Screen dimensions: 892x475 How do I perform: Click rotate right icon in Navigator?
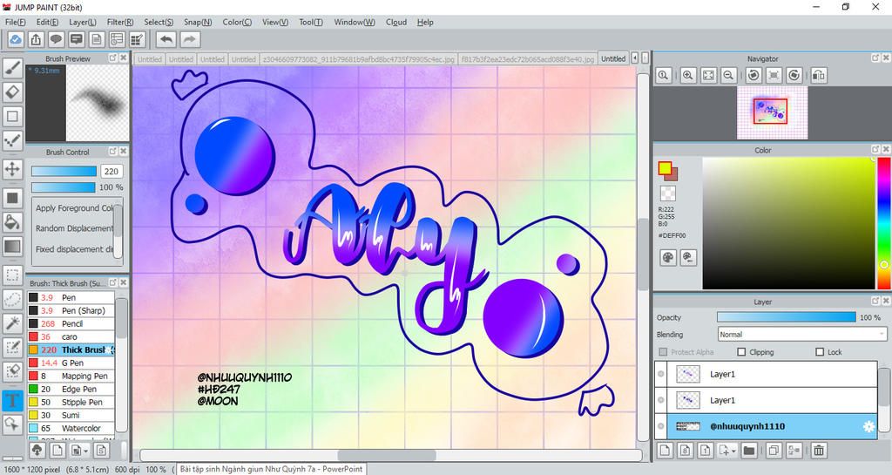[x=794, y=75]
